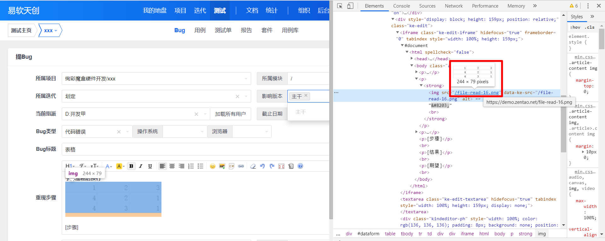Click the insert hyperlink icon
The height and width of the screenshot is (241, 605).
point(241,166)
